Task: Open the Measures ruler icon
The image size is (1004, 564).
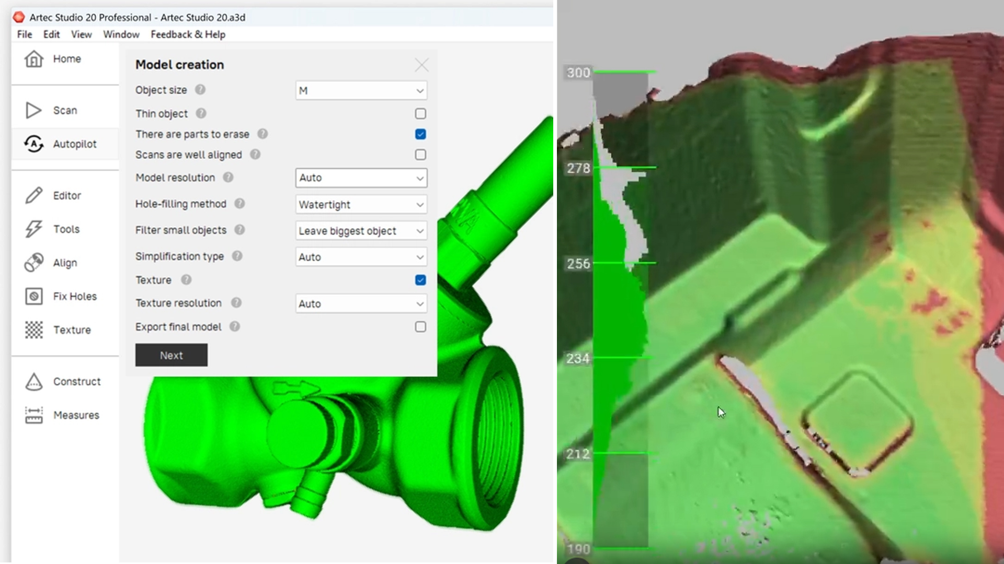Action: tap(34, 415)
